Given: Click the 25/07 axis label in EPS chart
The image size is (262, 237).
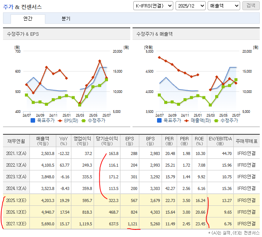Looking at the screenshot, I should (106, 115).
